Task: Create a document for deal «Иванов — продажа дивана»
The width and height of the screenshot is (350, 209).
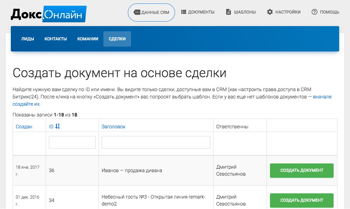Action: [x=301, y=170]
